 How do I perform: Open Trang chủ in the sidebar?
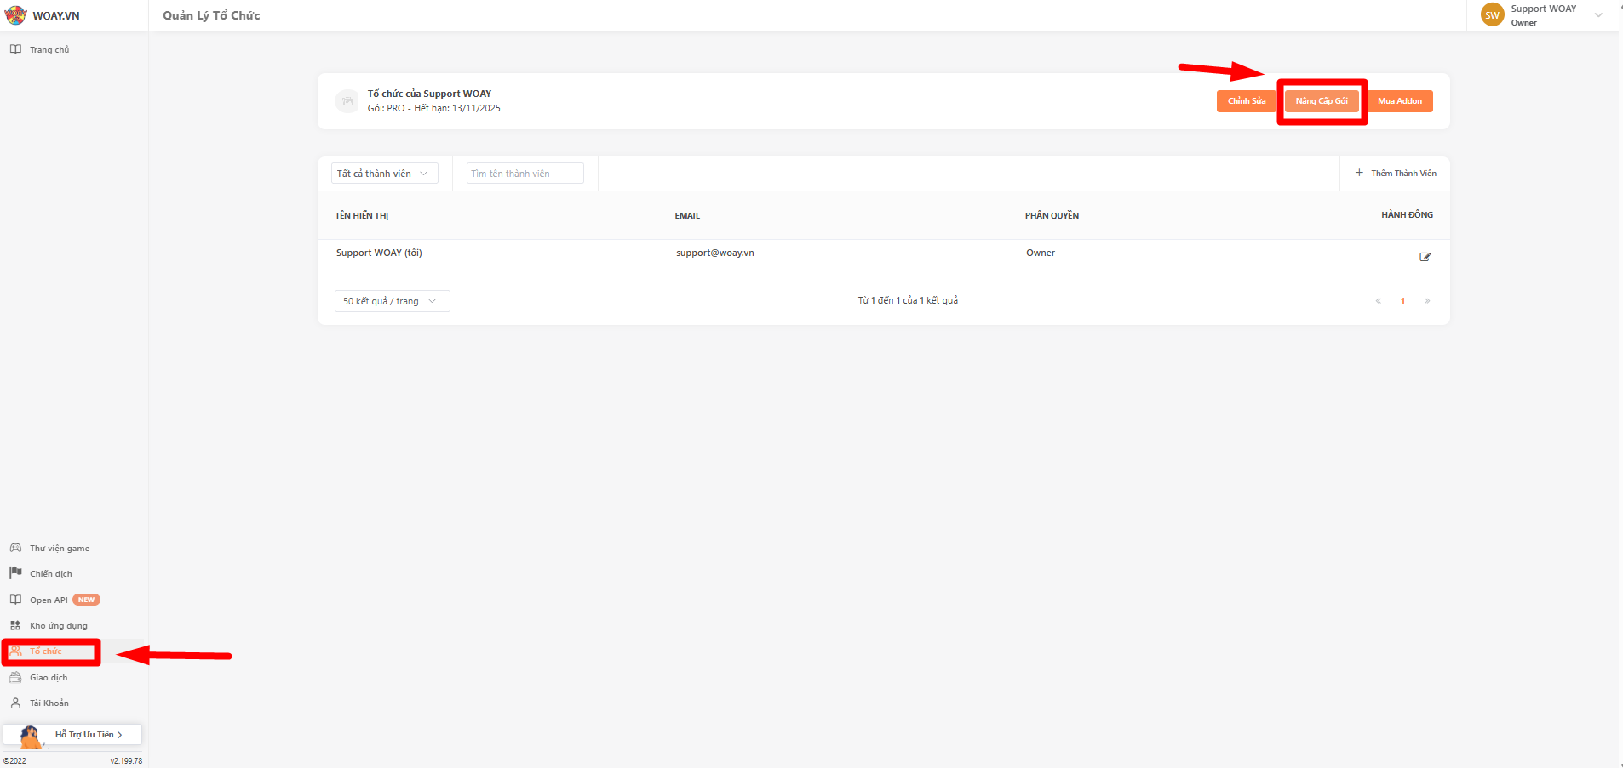49,50
